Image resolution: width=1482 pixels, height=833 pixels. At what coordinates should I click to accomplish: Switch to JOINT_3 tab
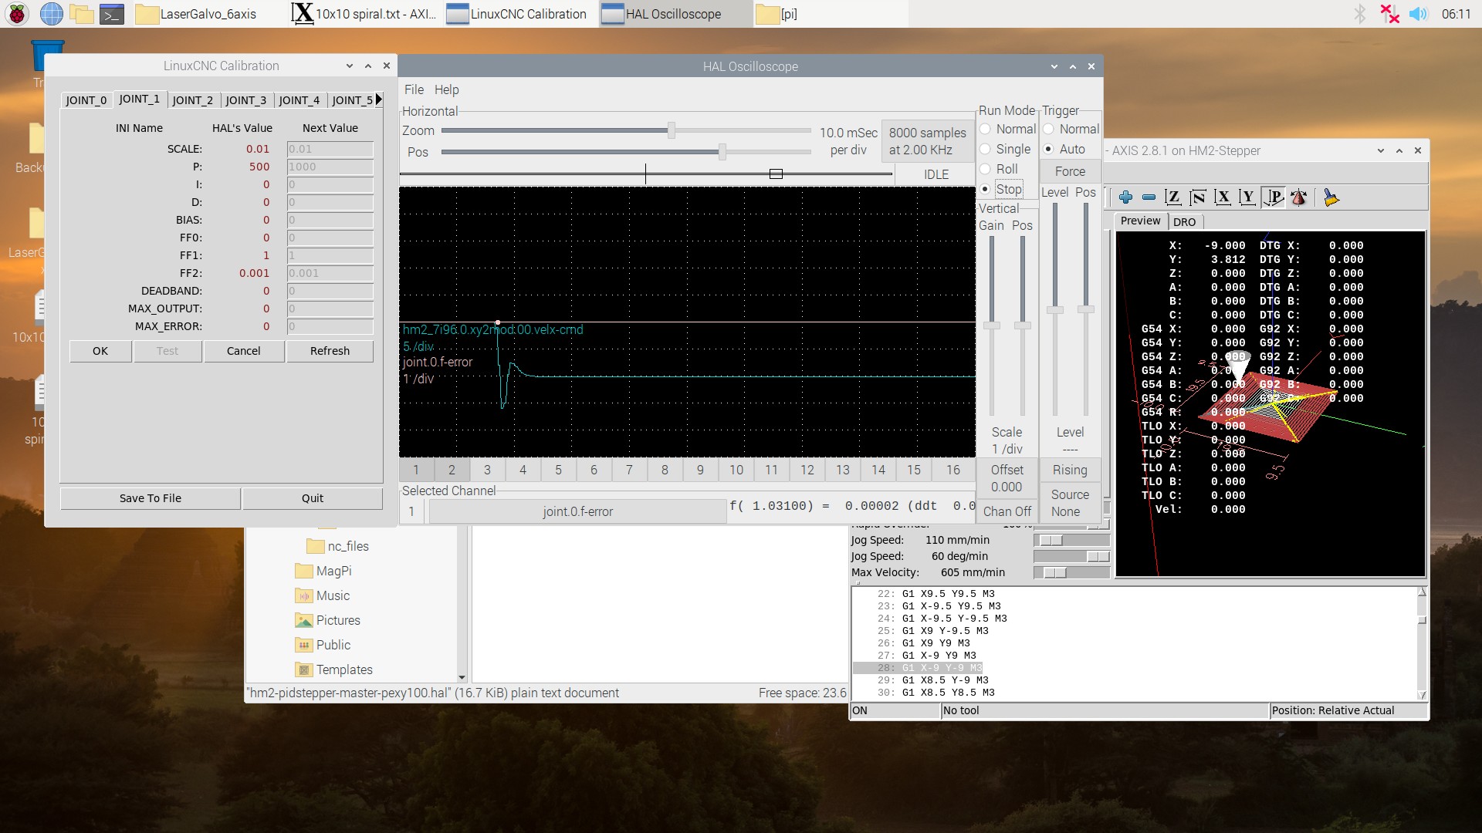click(245, 100)
